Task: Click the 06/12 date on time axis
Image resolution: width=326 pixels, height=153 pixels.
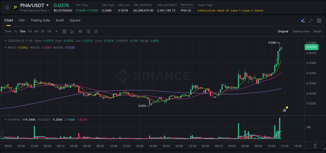Action: click(x=61, y=146)
